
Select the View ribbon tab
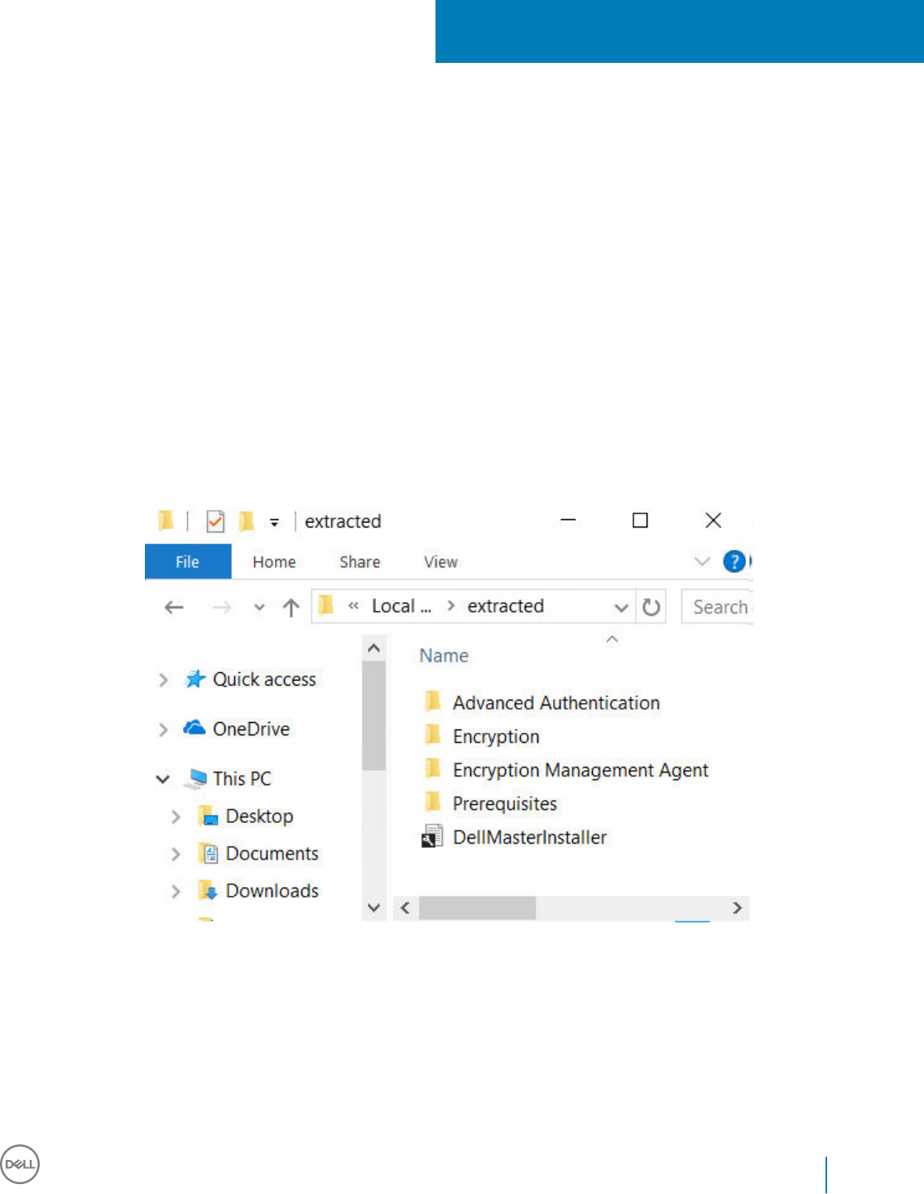(440, 561)
